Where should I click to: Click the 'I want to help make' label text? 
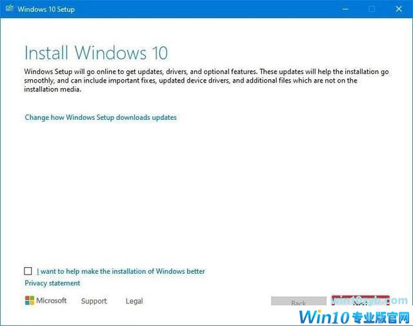121,271
